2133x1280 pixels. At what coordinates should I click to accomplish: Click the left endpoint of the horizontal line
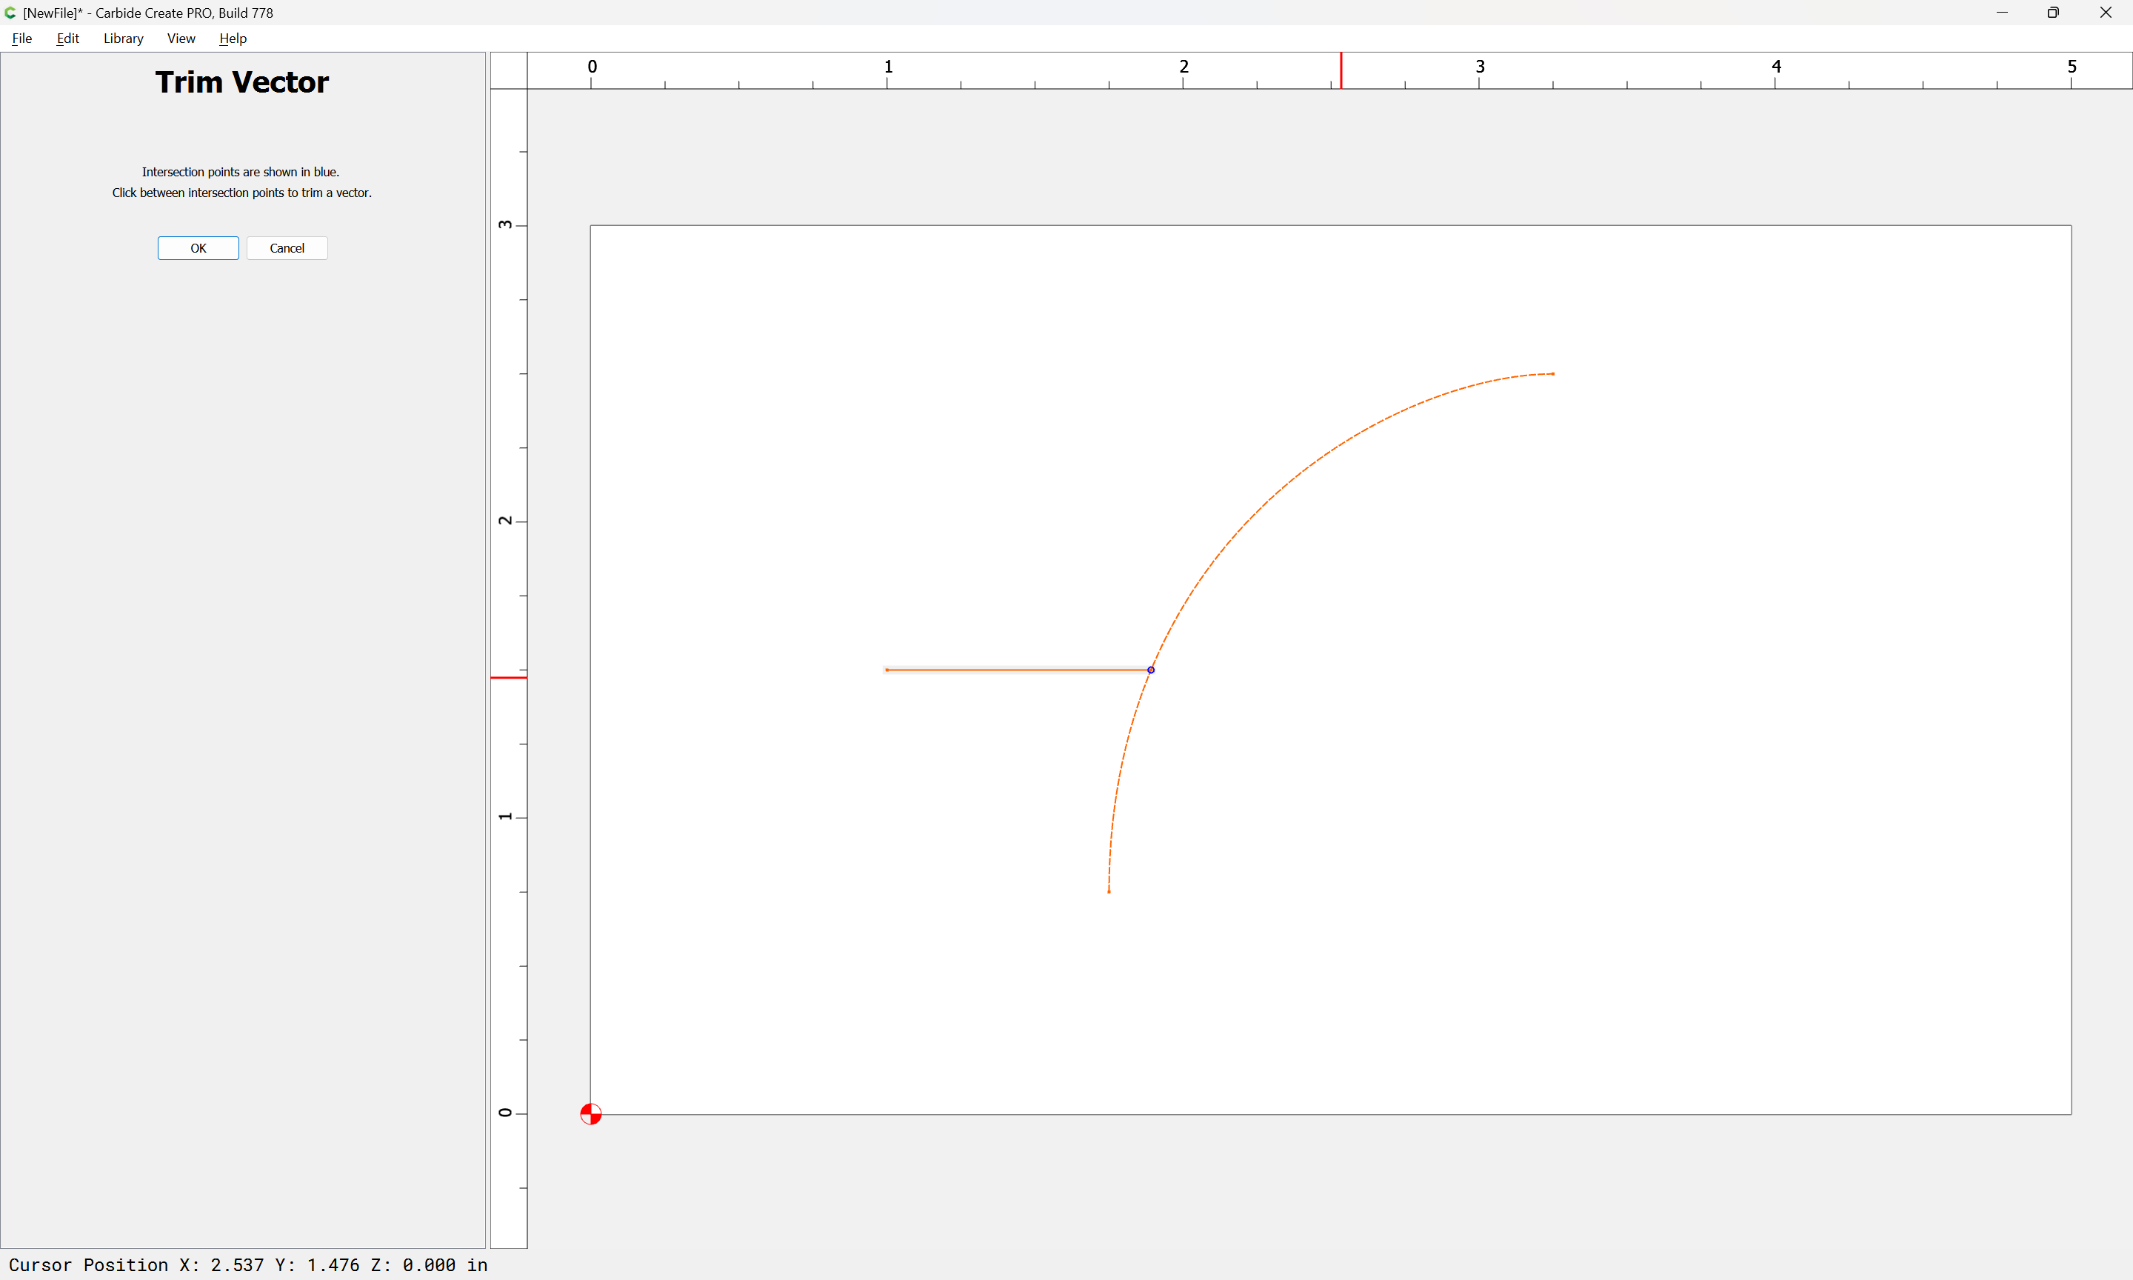pyautogui.click(x=887, y=670)
